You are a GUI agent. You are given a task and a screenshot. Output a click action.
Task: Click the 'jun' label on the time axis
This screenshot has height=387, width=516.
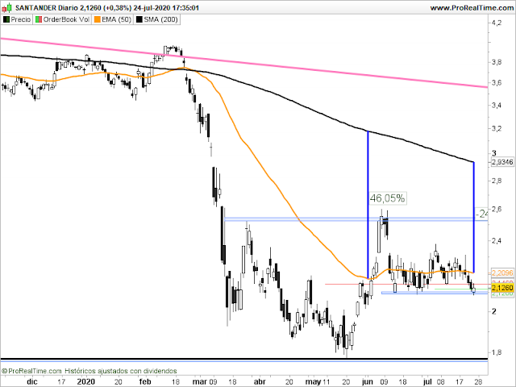coord(368,382)
